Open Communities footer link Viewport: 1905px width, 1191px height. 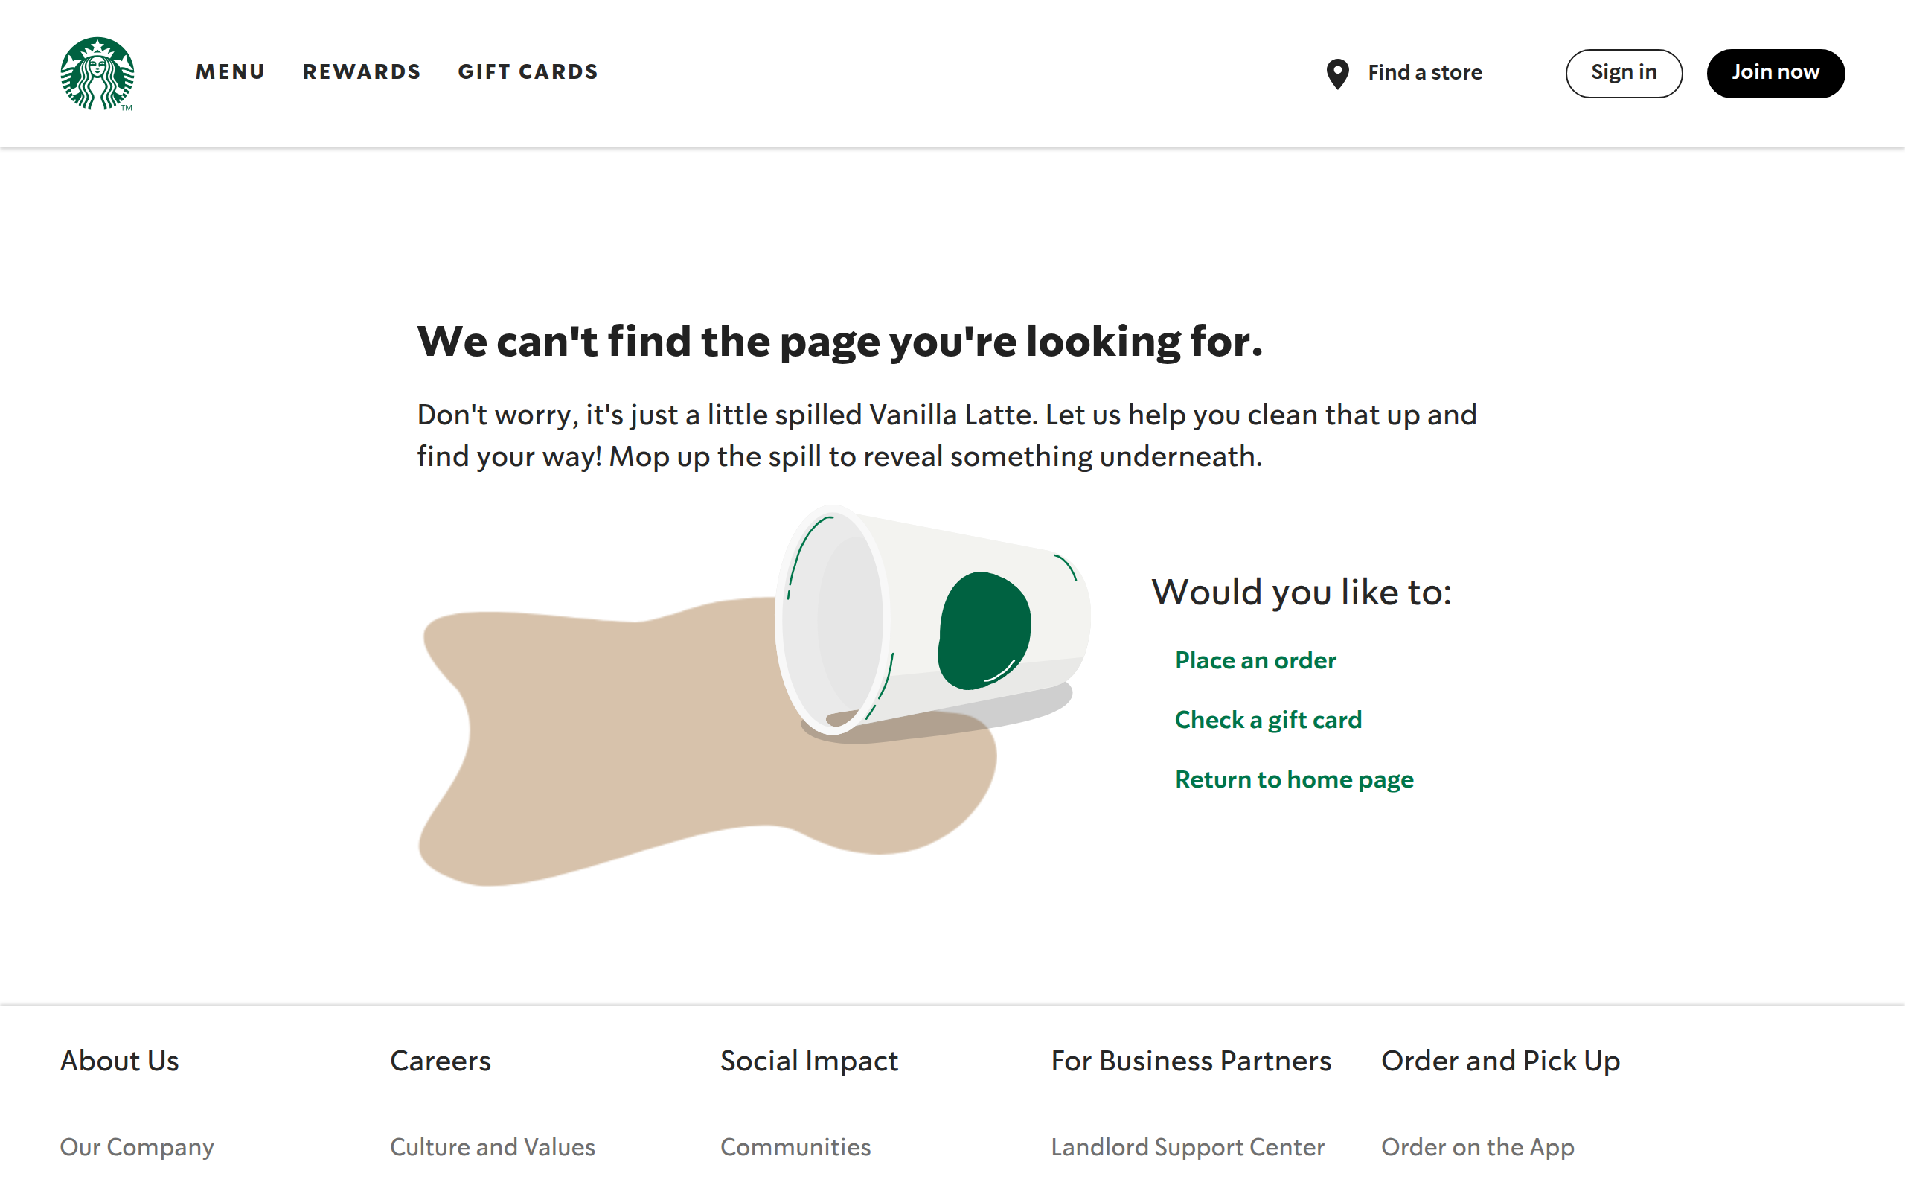(795, 1147)
